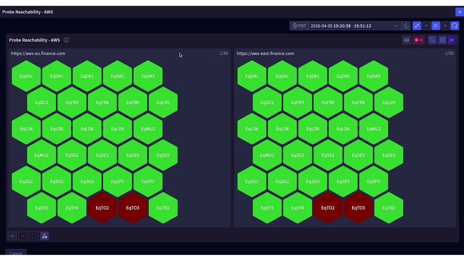Screen dimensions: 464x261
Task: Select EqFR5 hexagon in aws-east panel
Action: [297, 103]
